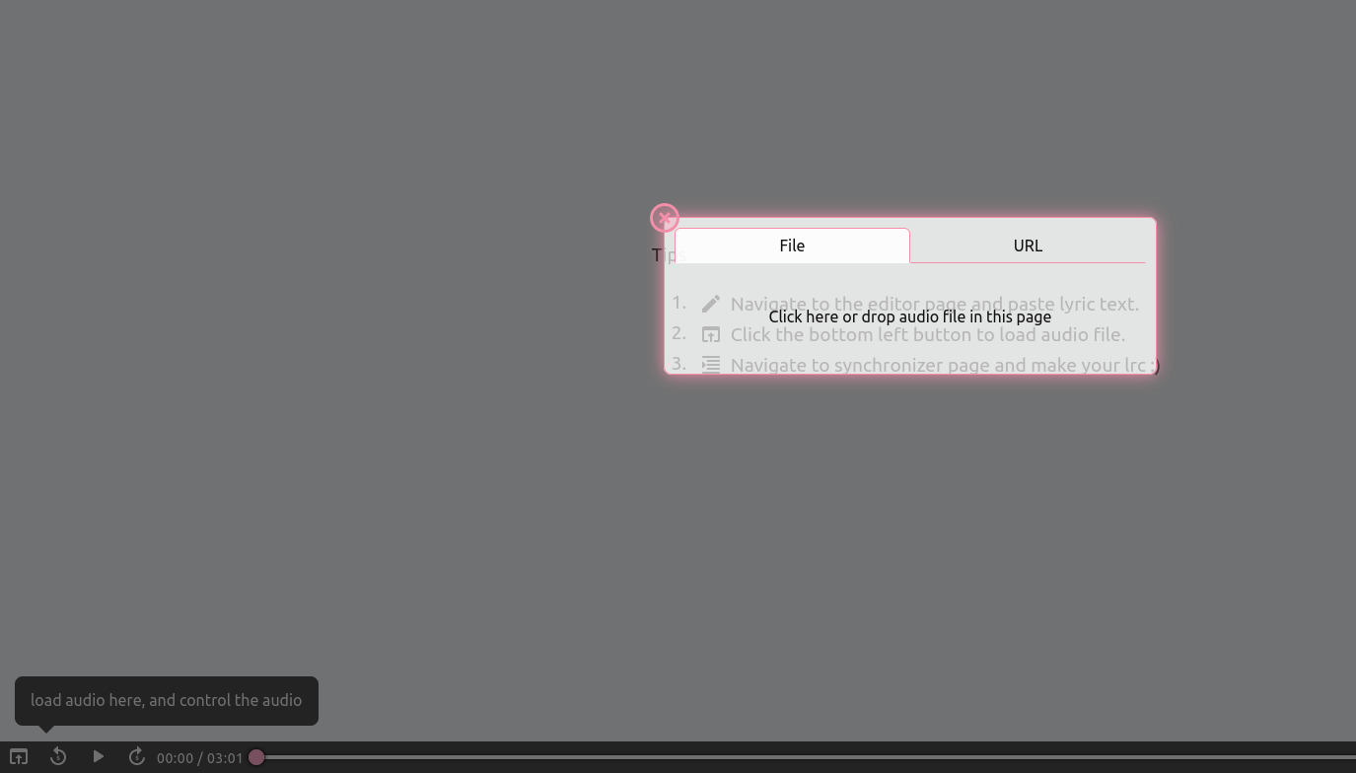Click the audio progress slider thumb

point(256,757)
